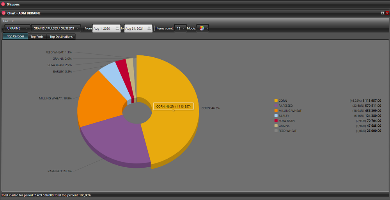Screen dimensions: 390x200
Task: Click the FEED WHEAT: 1,1% chart label
Action: [x=59, y=52]
